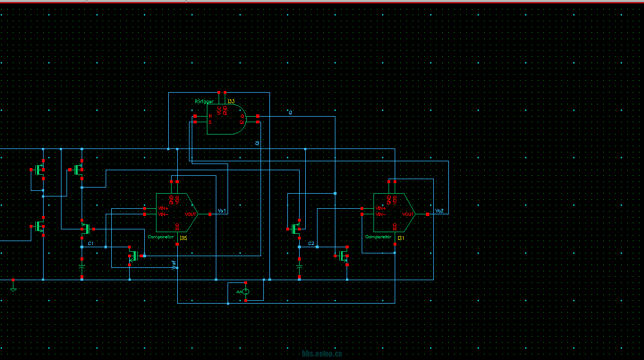Select the Comparator label under I35 block

(x=161, y=237)
